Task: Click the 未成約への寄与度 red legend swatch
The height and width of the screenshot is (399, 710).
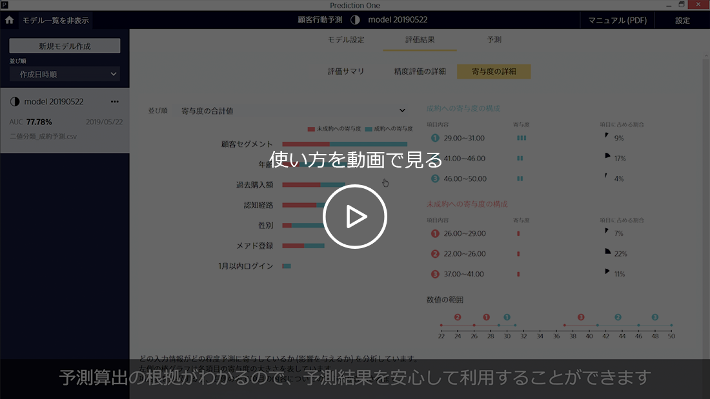Action: tap(311, 130)
